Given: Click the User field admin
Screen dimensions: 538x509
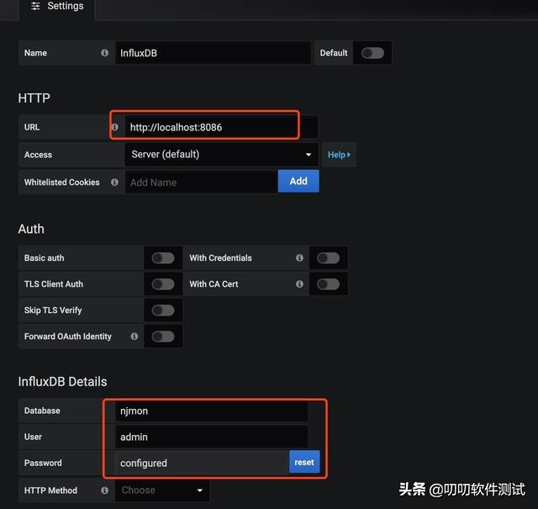Looking at the screenshot, I should point(212,437).
